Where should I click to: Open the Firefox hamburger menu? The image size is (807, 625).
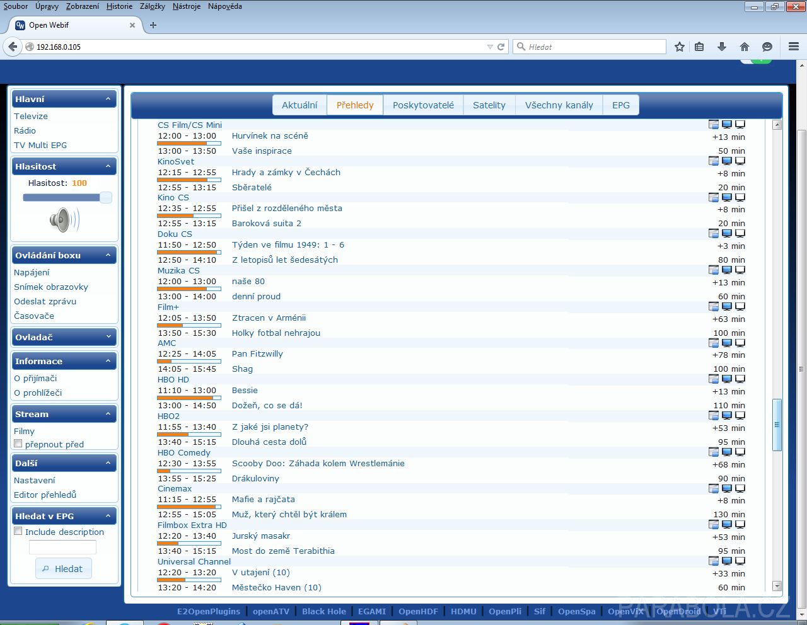point(794,47)
